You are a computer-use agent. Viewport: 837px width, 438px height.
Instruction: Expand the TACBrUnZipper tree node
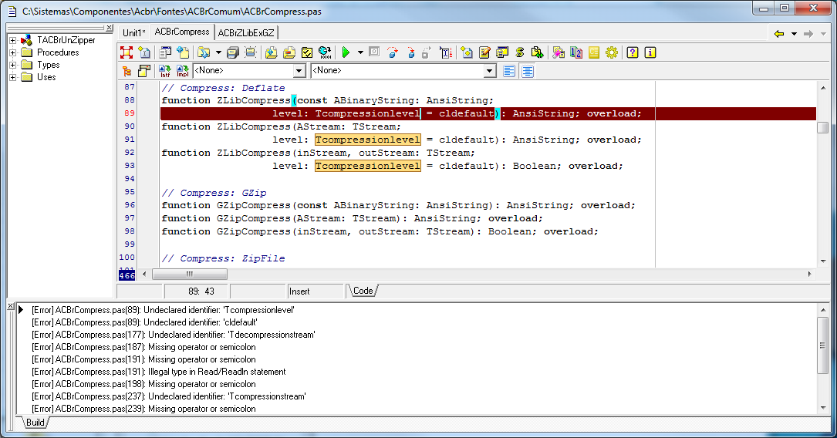[x=13, y=40]
